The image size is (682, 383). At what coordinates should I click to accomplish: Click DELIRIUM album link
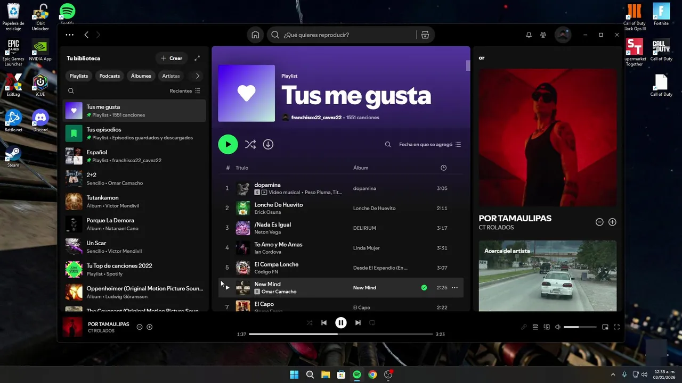pos(364,228)
